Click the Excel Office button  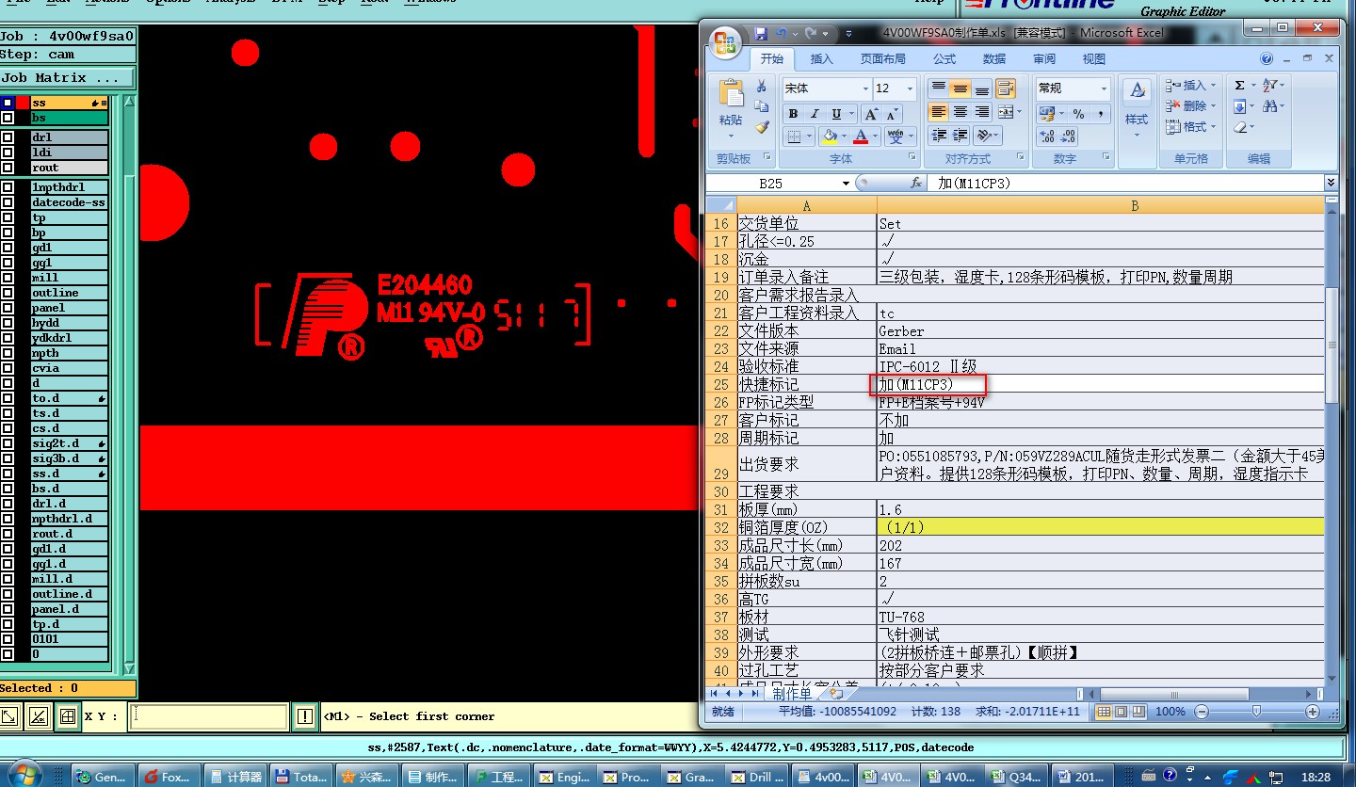[x=726, y=43]
